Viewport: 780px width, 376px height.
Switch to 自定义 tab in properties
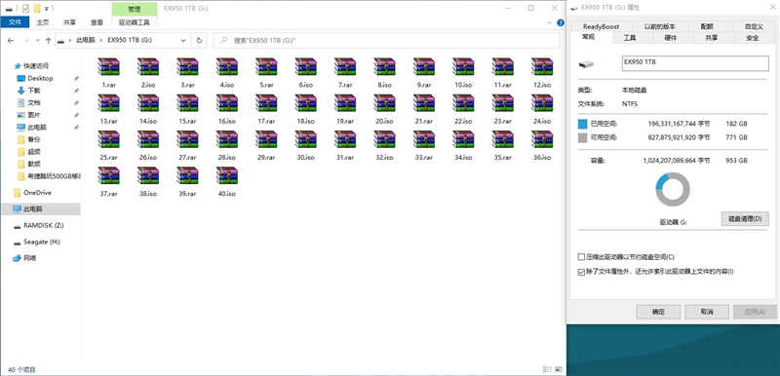[754, 26]
